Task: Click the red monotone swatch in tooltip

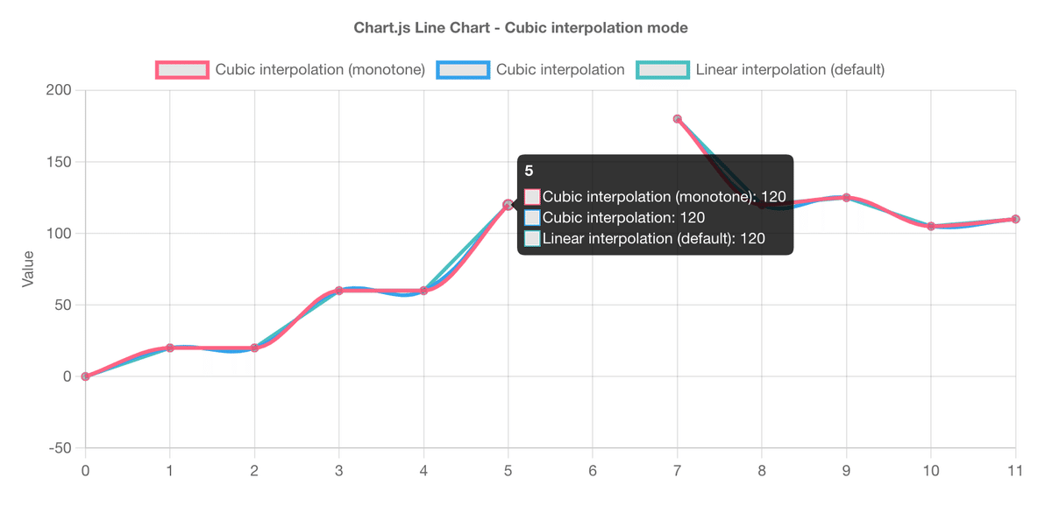Action: pyautogui.click(x=533, y=197)
